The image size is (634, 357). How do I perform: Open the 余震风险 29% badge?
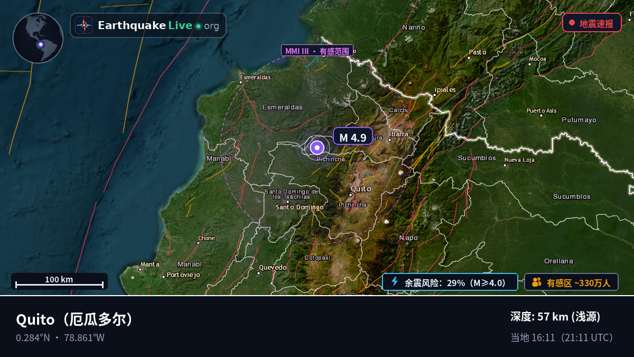click(x=450, y=282)
